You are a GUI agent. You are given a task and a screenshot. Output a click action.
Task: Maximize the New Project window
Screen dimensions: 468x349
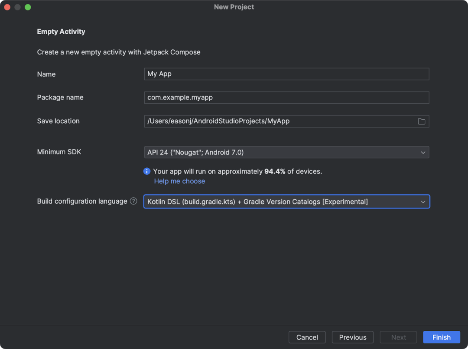point(28,7)
